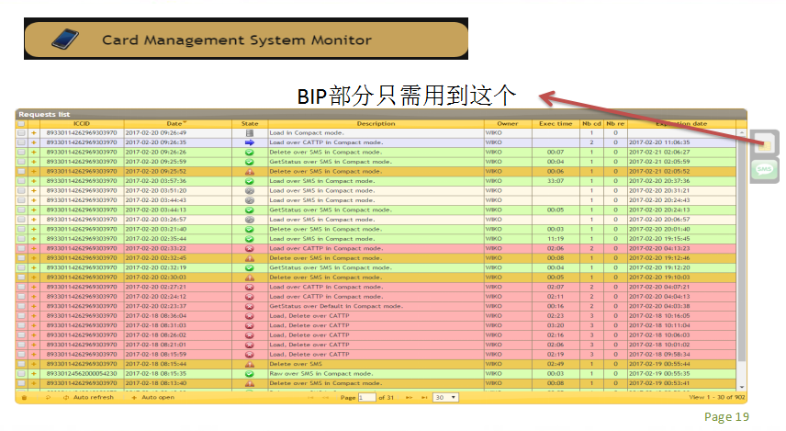Click 'GetStatus over Default in Compact mode.' description
The image size is (786, 431).
(x=336, y=306)
